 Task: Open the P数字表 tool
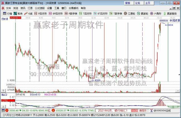[71, 13]
